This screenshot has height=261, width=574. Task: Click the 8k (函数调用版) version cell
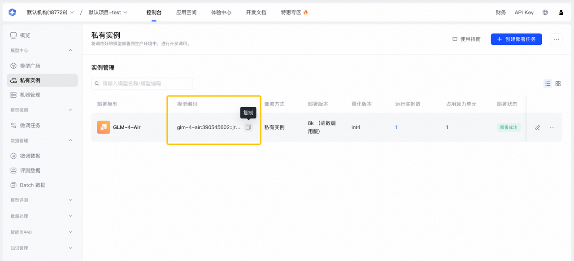click(x=322, y=127)
